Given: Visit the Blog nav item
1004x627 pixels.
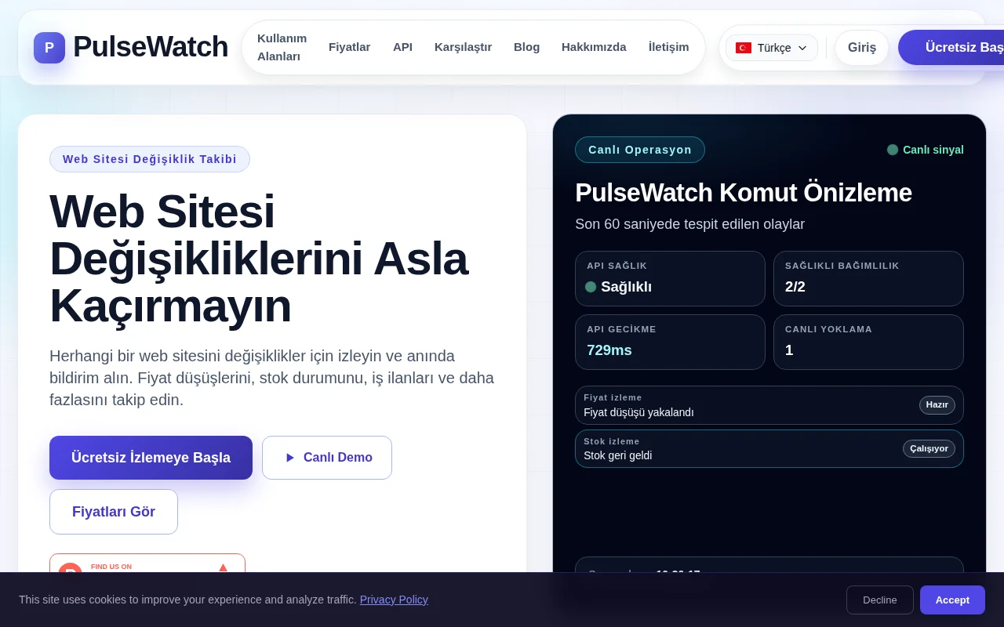Looking at the screenshot, I should point(526,47).
